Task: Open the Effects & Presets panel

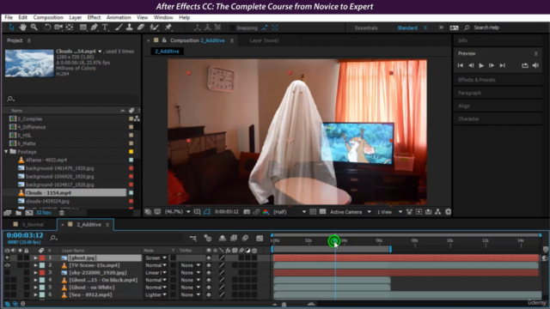Action: pyautogui.click(x=476, y=80)
